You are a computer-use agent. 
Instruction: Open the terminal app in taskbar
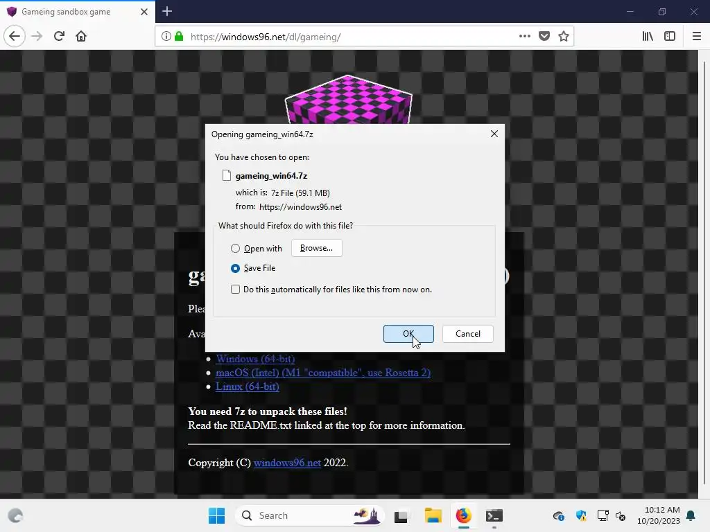[x=494, y=515]
